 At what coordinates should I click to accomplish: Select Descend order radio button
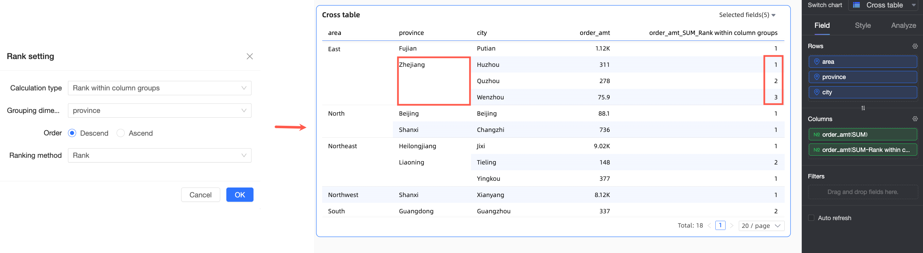(72, 133)
